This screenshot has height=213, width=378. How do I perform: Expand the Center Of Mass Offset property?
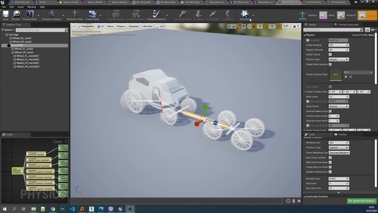click(305, 92)
